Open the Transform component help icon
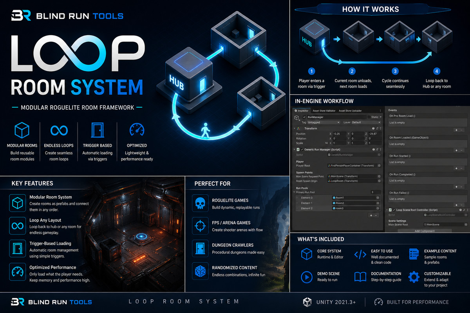470x313 pixels. pos(373,128)
